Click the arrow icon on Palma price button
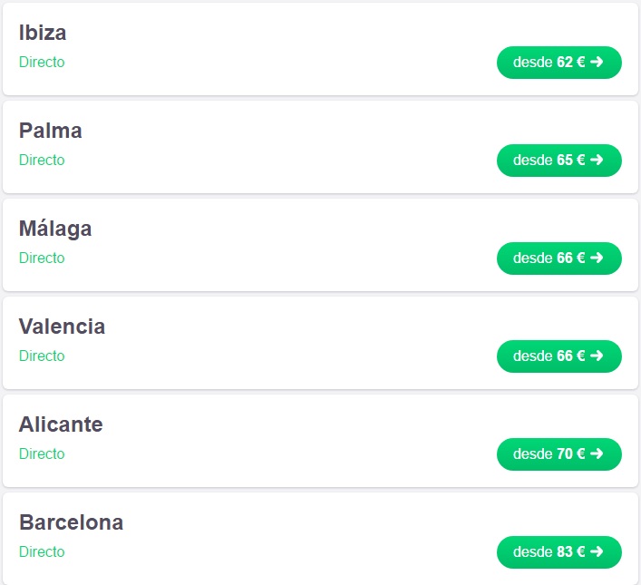The height and width of the screenshot is (585, 641). pos(597,160)
